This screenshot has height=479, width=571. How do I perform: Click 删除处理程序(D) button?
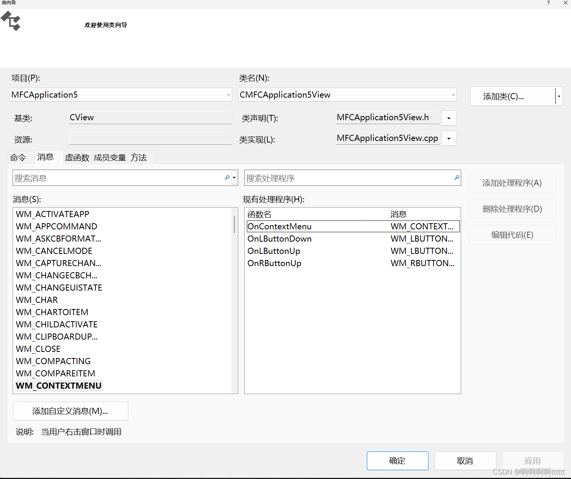pos(512,209)
